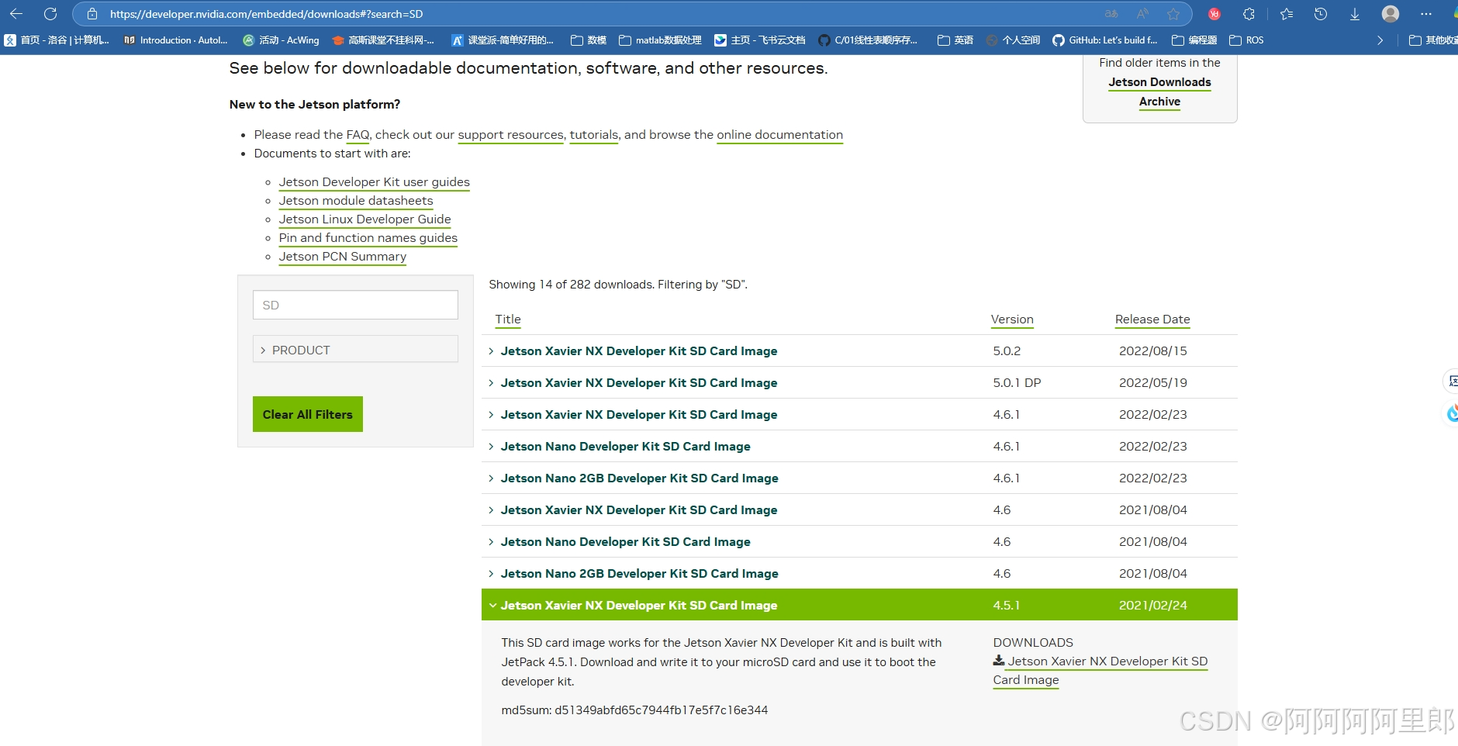Viewport: 1458px width, 746px height.
Task: Open Jetson Linux Developer Guide link
Action: pos(365,219)
